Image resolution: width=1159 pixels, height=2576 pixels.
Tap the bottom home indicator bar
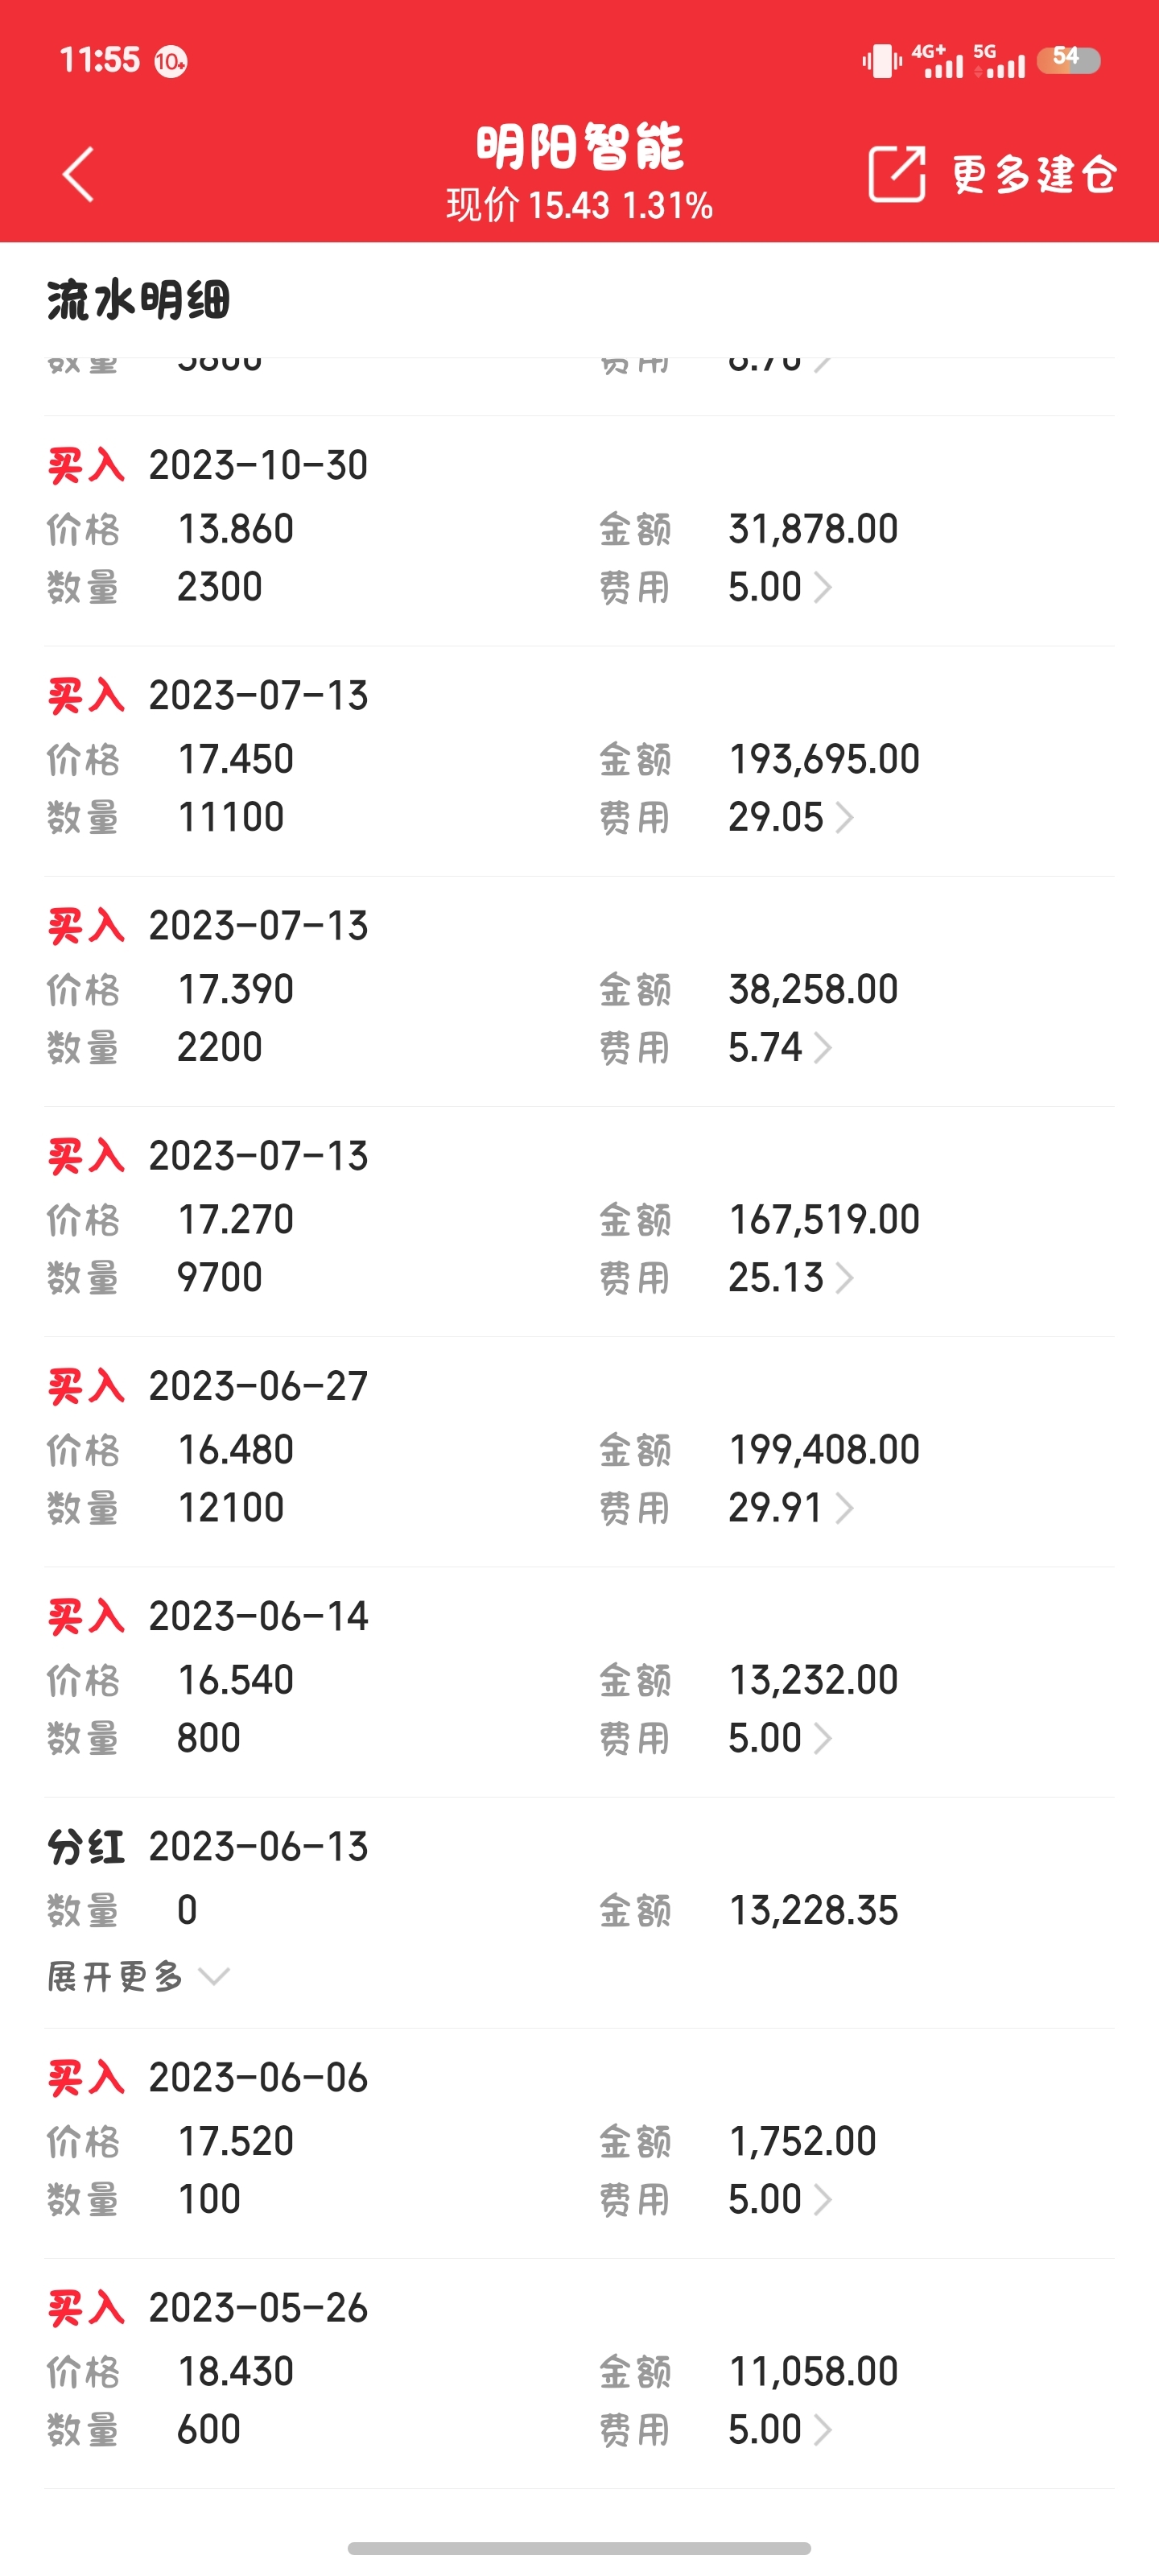point(579,2547)
